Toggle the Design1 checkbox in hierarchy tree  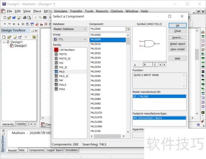8,42
